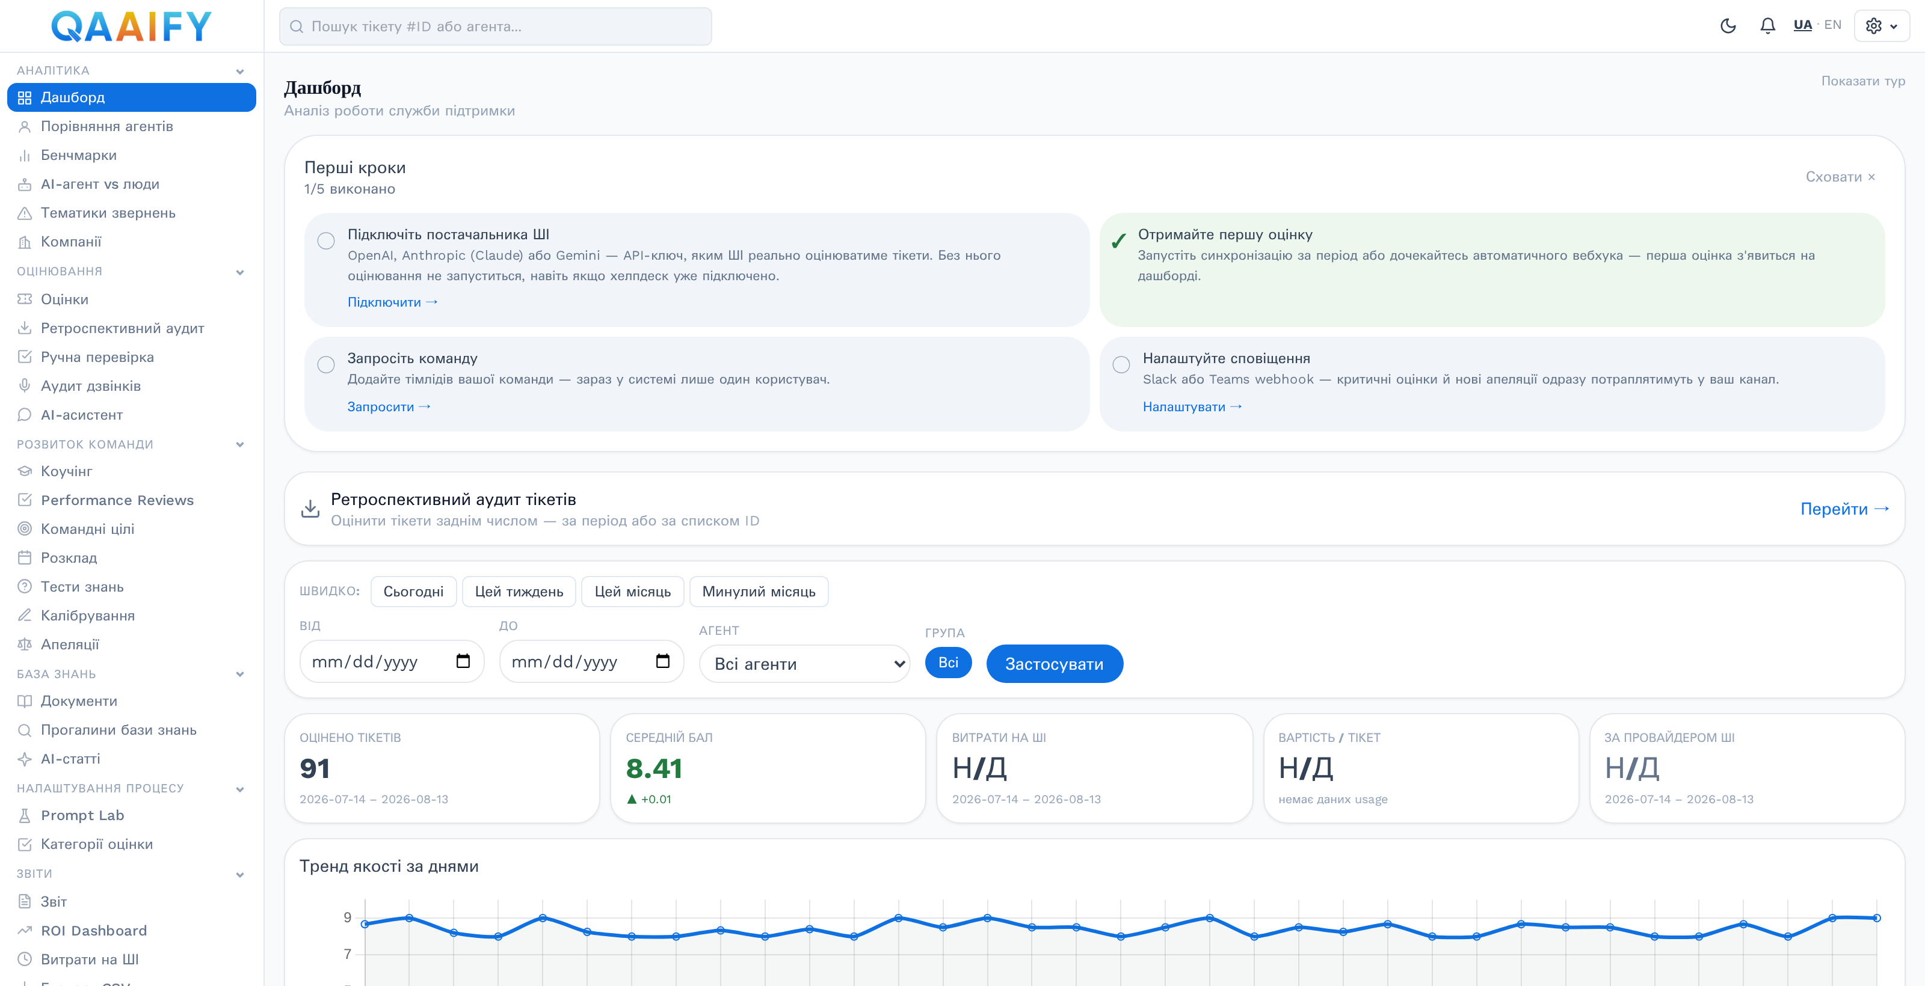Click the first data point on quality trend chart
Screen dimensions: 1925x986
click(365, 924)
